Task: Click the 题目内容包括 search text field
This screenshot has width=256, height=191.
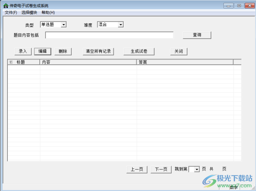Action: [109, 35]
